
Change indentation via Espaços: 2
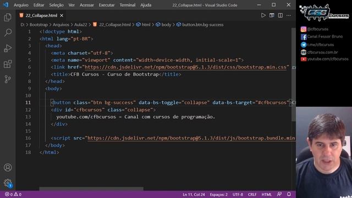219,194
